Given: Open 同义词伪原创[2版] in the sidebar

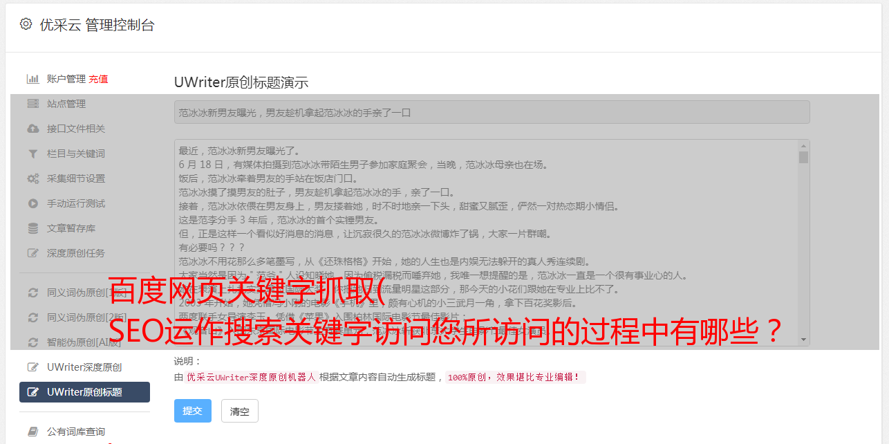Looking at the screenshot, I should point(84,317).
